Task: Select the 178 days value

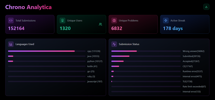Action: tap(173, 28)
